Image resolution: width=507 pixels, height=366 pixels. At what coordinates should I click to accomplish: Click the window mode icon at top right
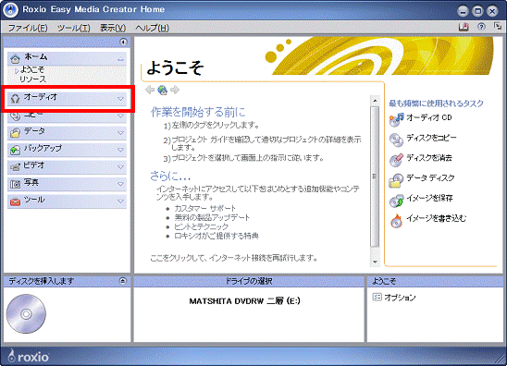tap(498, 26)
